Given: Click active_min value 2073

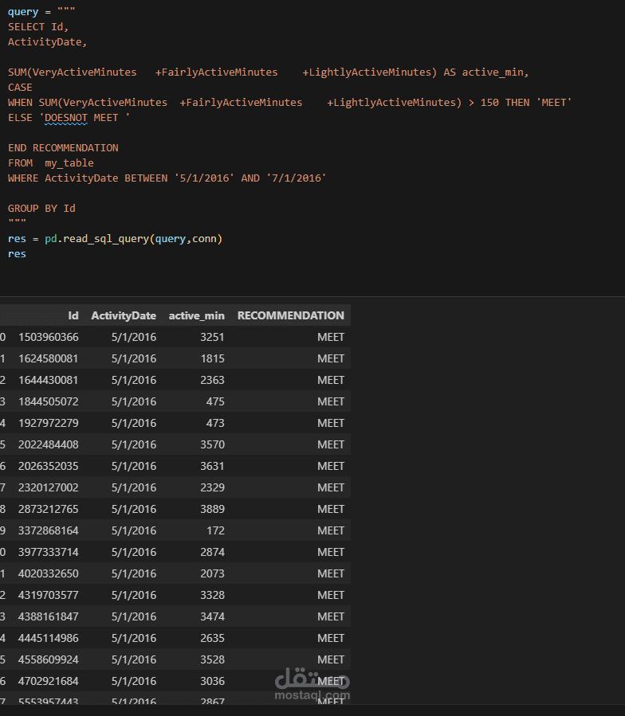Looking at the screenshot, I should (212, 573).
